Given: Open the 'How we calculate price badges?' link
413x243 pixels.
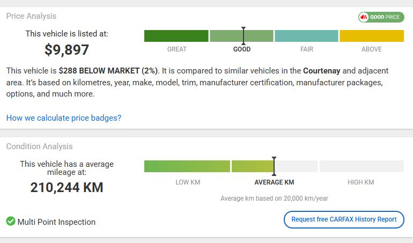Looking at the screenshot, I should coord(64,118).
